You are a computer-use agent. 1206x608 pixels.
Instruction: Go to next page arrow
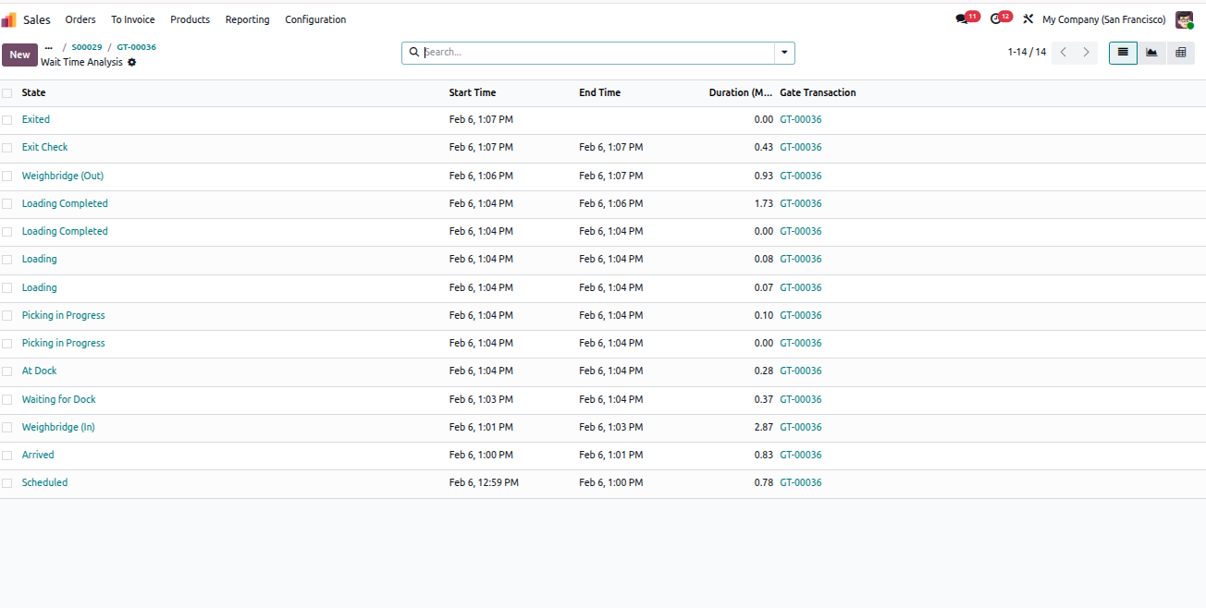(x=1087, y=53)
